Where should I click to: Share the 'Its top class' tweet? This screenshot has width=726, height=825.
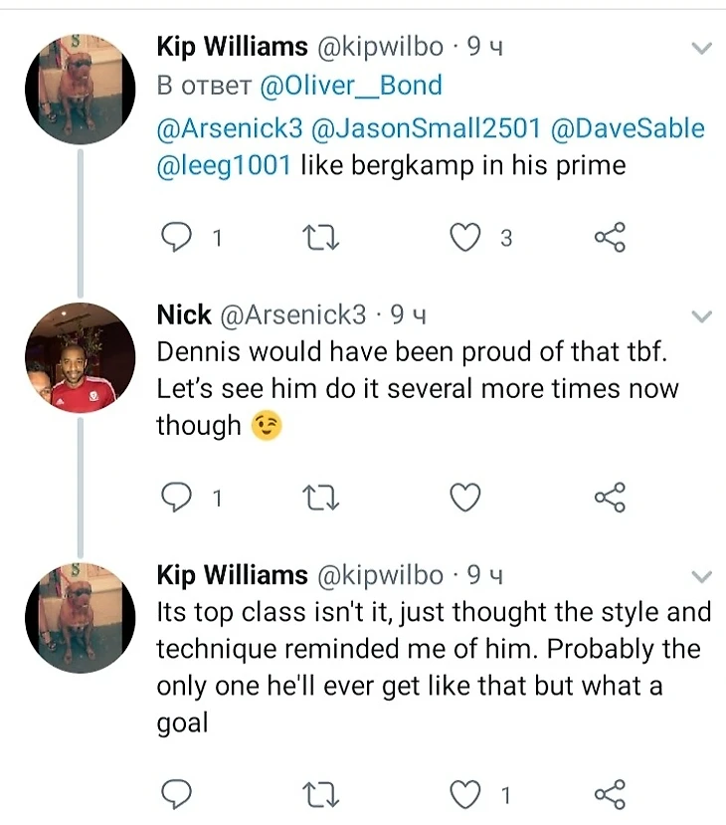click(x=609, y=794)
